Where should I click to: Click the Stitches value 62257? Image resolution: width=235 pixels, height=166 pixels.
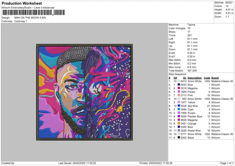click(229, 3)
